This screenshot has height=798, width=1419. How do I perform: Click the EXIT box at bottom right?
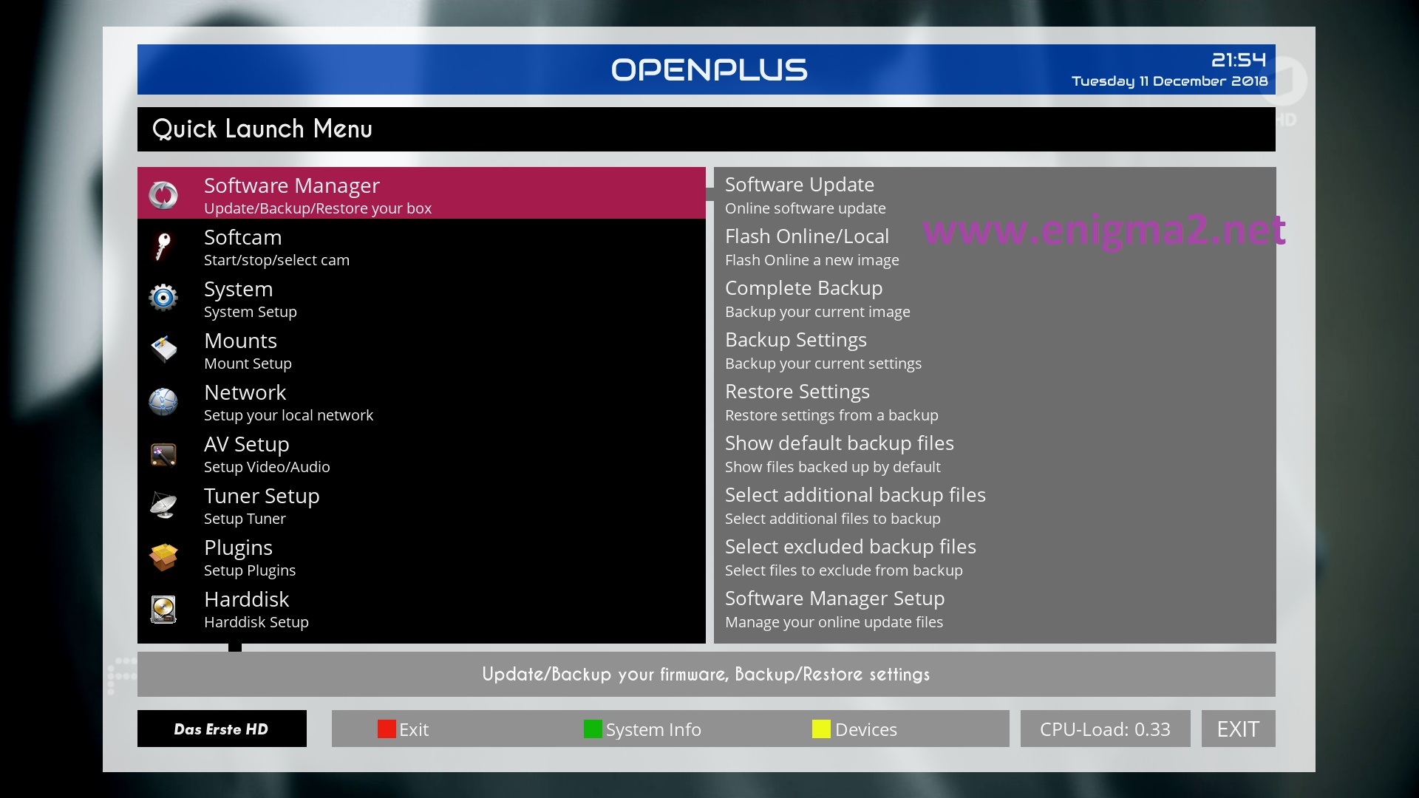pos(1238,729)
